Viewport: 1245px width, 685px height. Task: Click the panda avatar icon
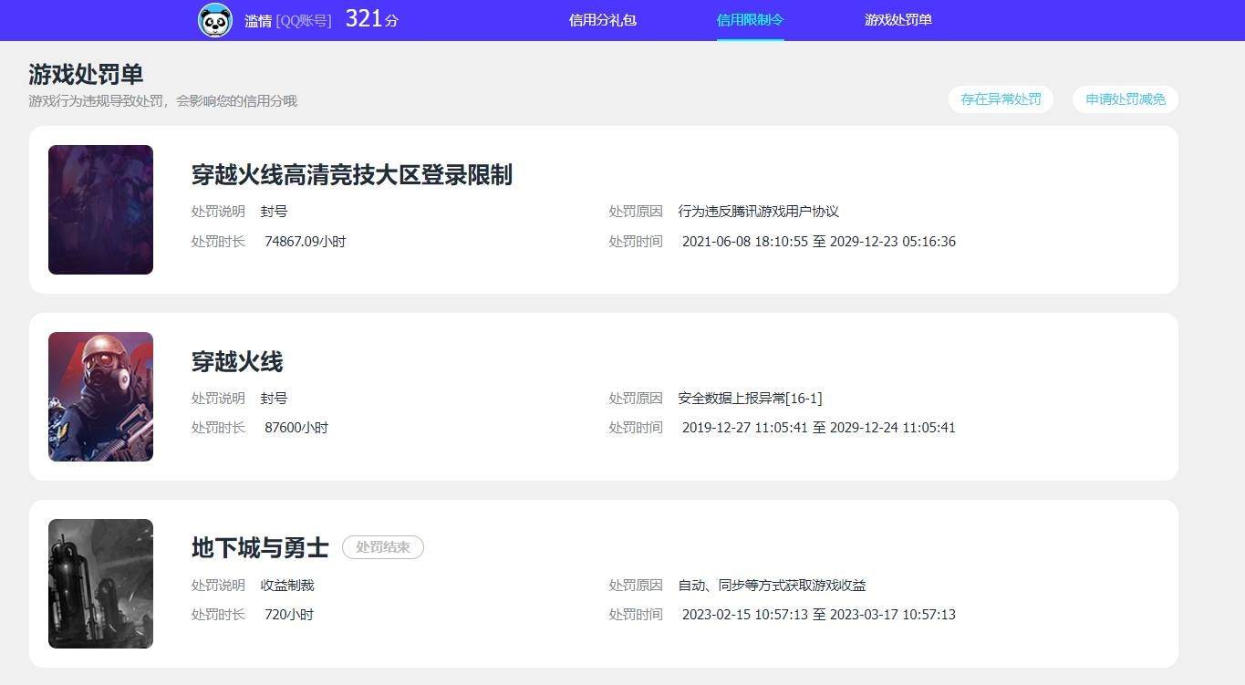pyautogui.click(x=215, y=20)
